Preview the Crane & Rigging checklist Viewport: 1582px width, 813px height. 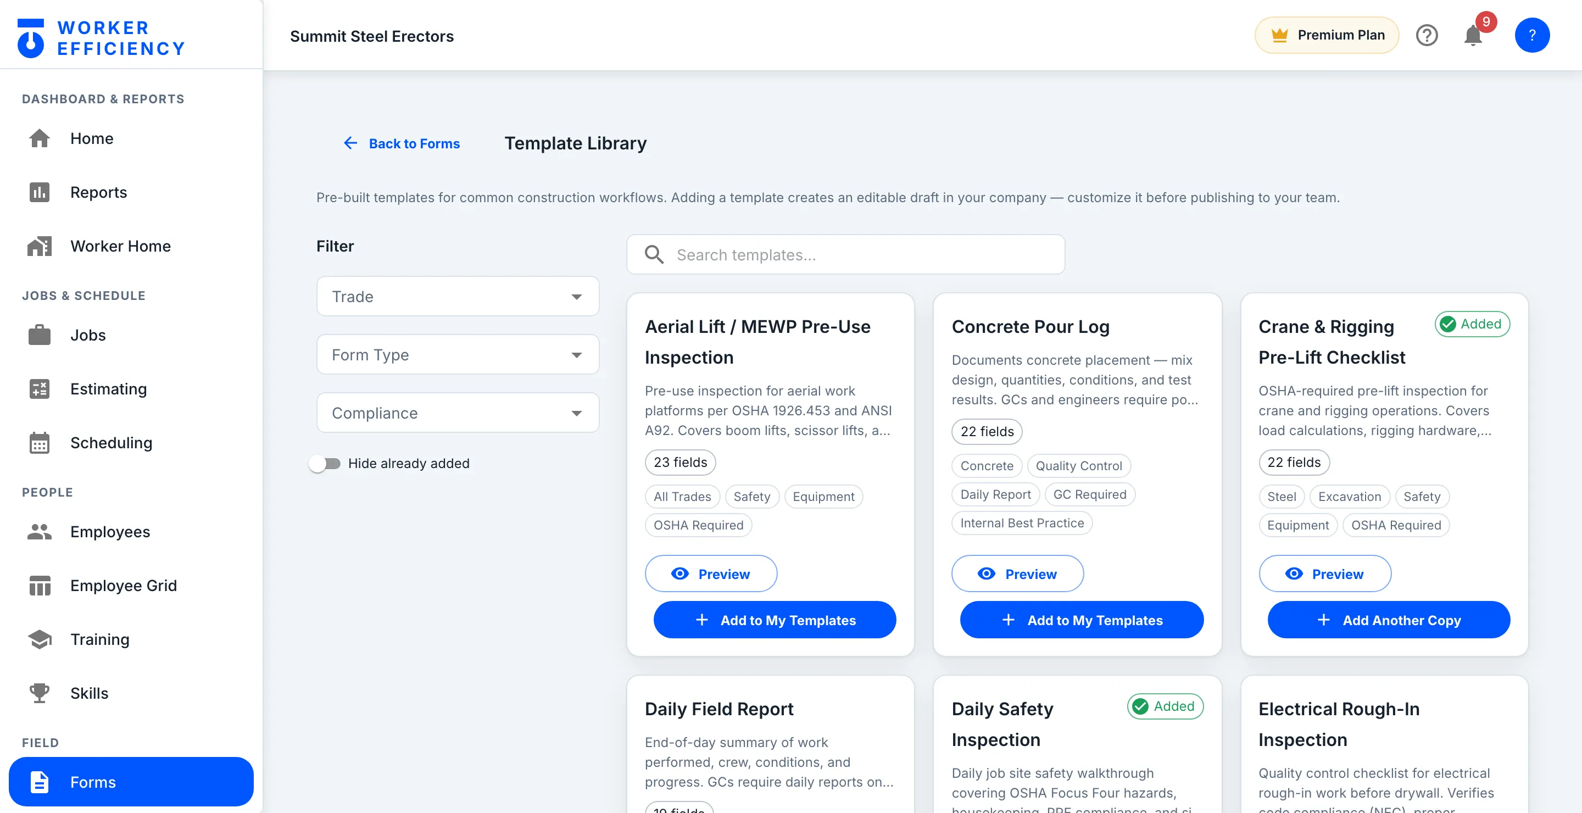(1325, 574)
